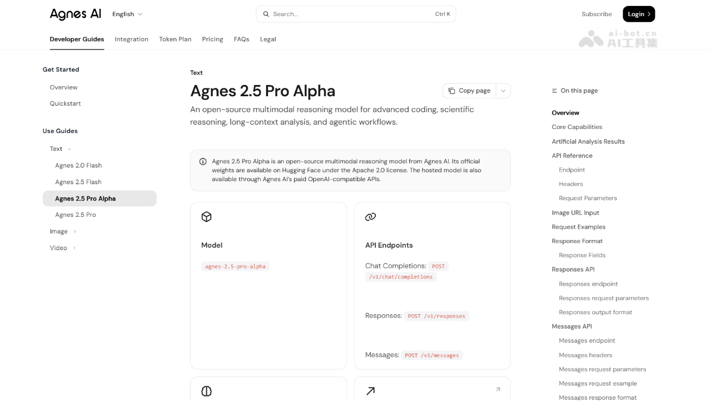Jump to Messages request parameters subsection
Image resolution: width=713 pixels, height=401 pixels.
point(602,370)
